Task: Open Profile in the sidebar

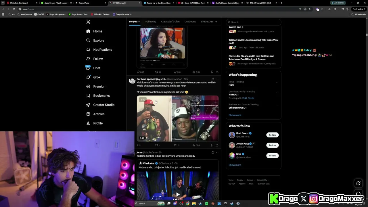Action: [x=94, y=123]
